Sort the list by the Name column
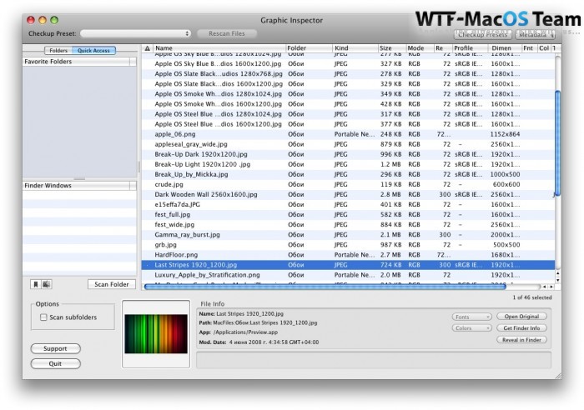The image size is (584, 410). tap(219, 48)
